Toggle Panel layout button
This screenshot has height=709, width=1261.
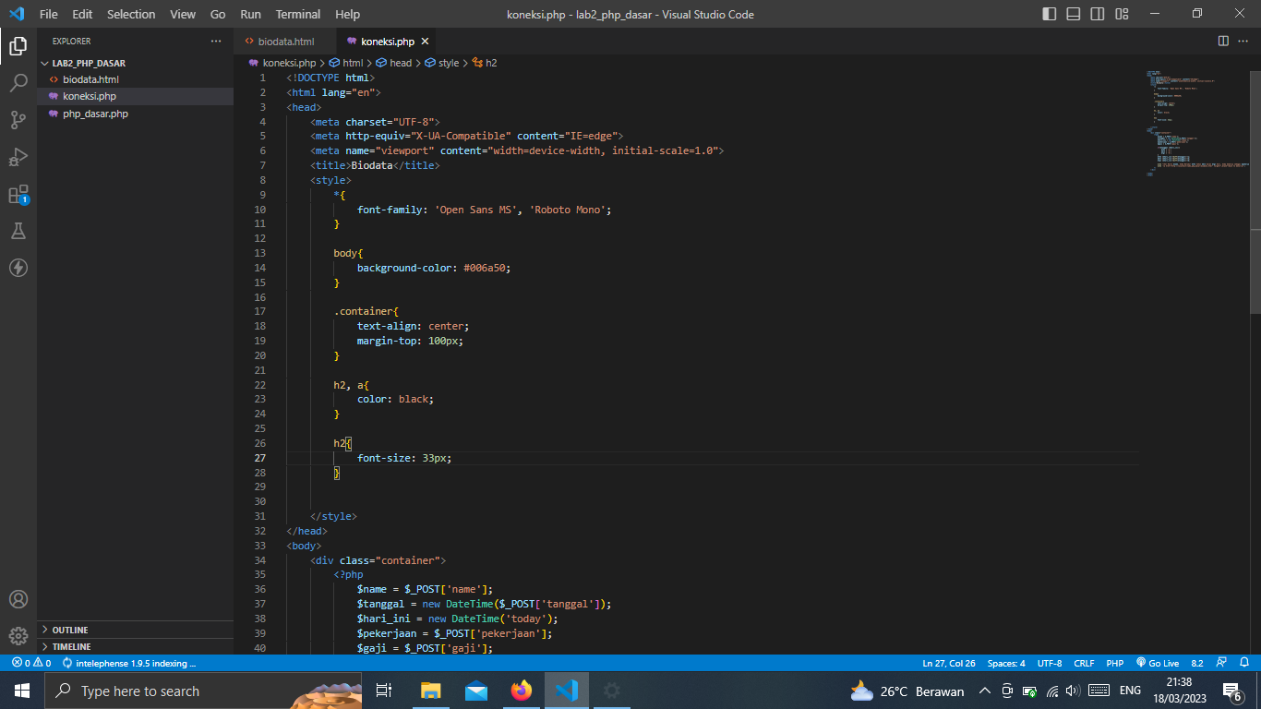[1074, 14]
